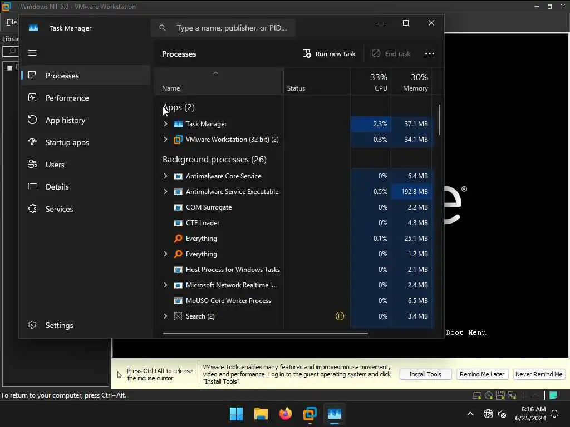This screenshot has height=427, width=570.
Task: Open the Services page
Action: (x=86, y=209)
